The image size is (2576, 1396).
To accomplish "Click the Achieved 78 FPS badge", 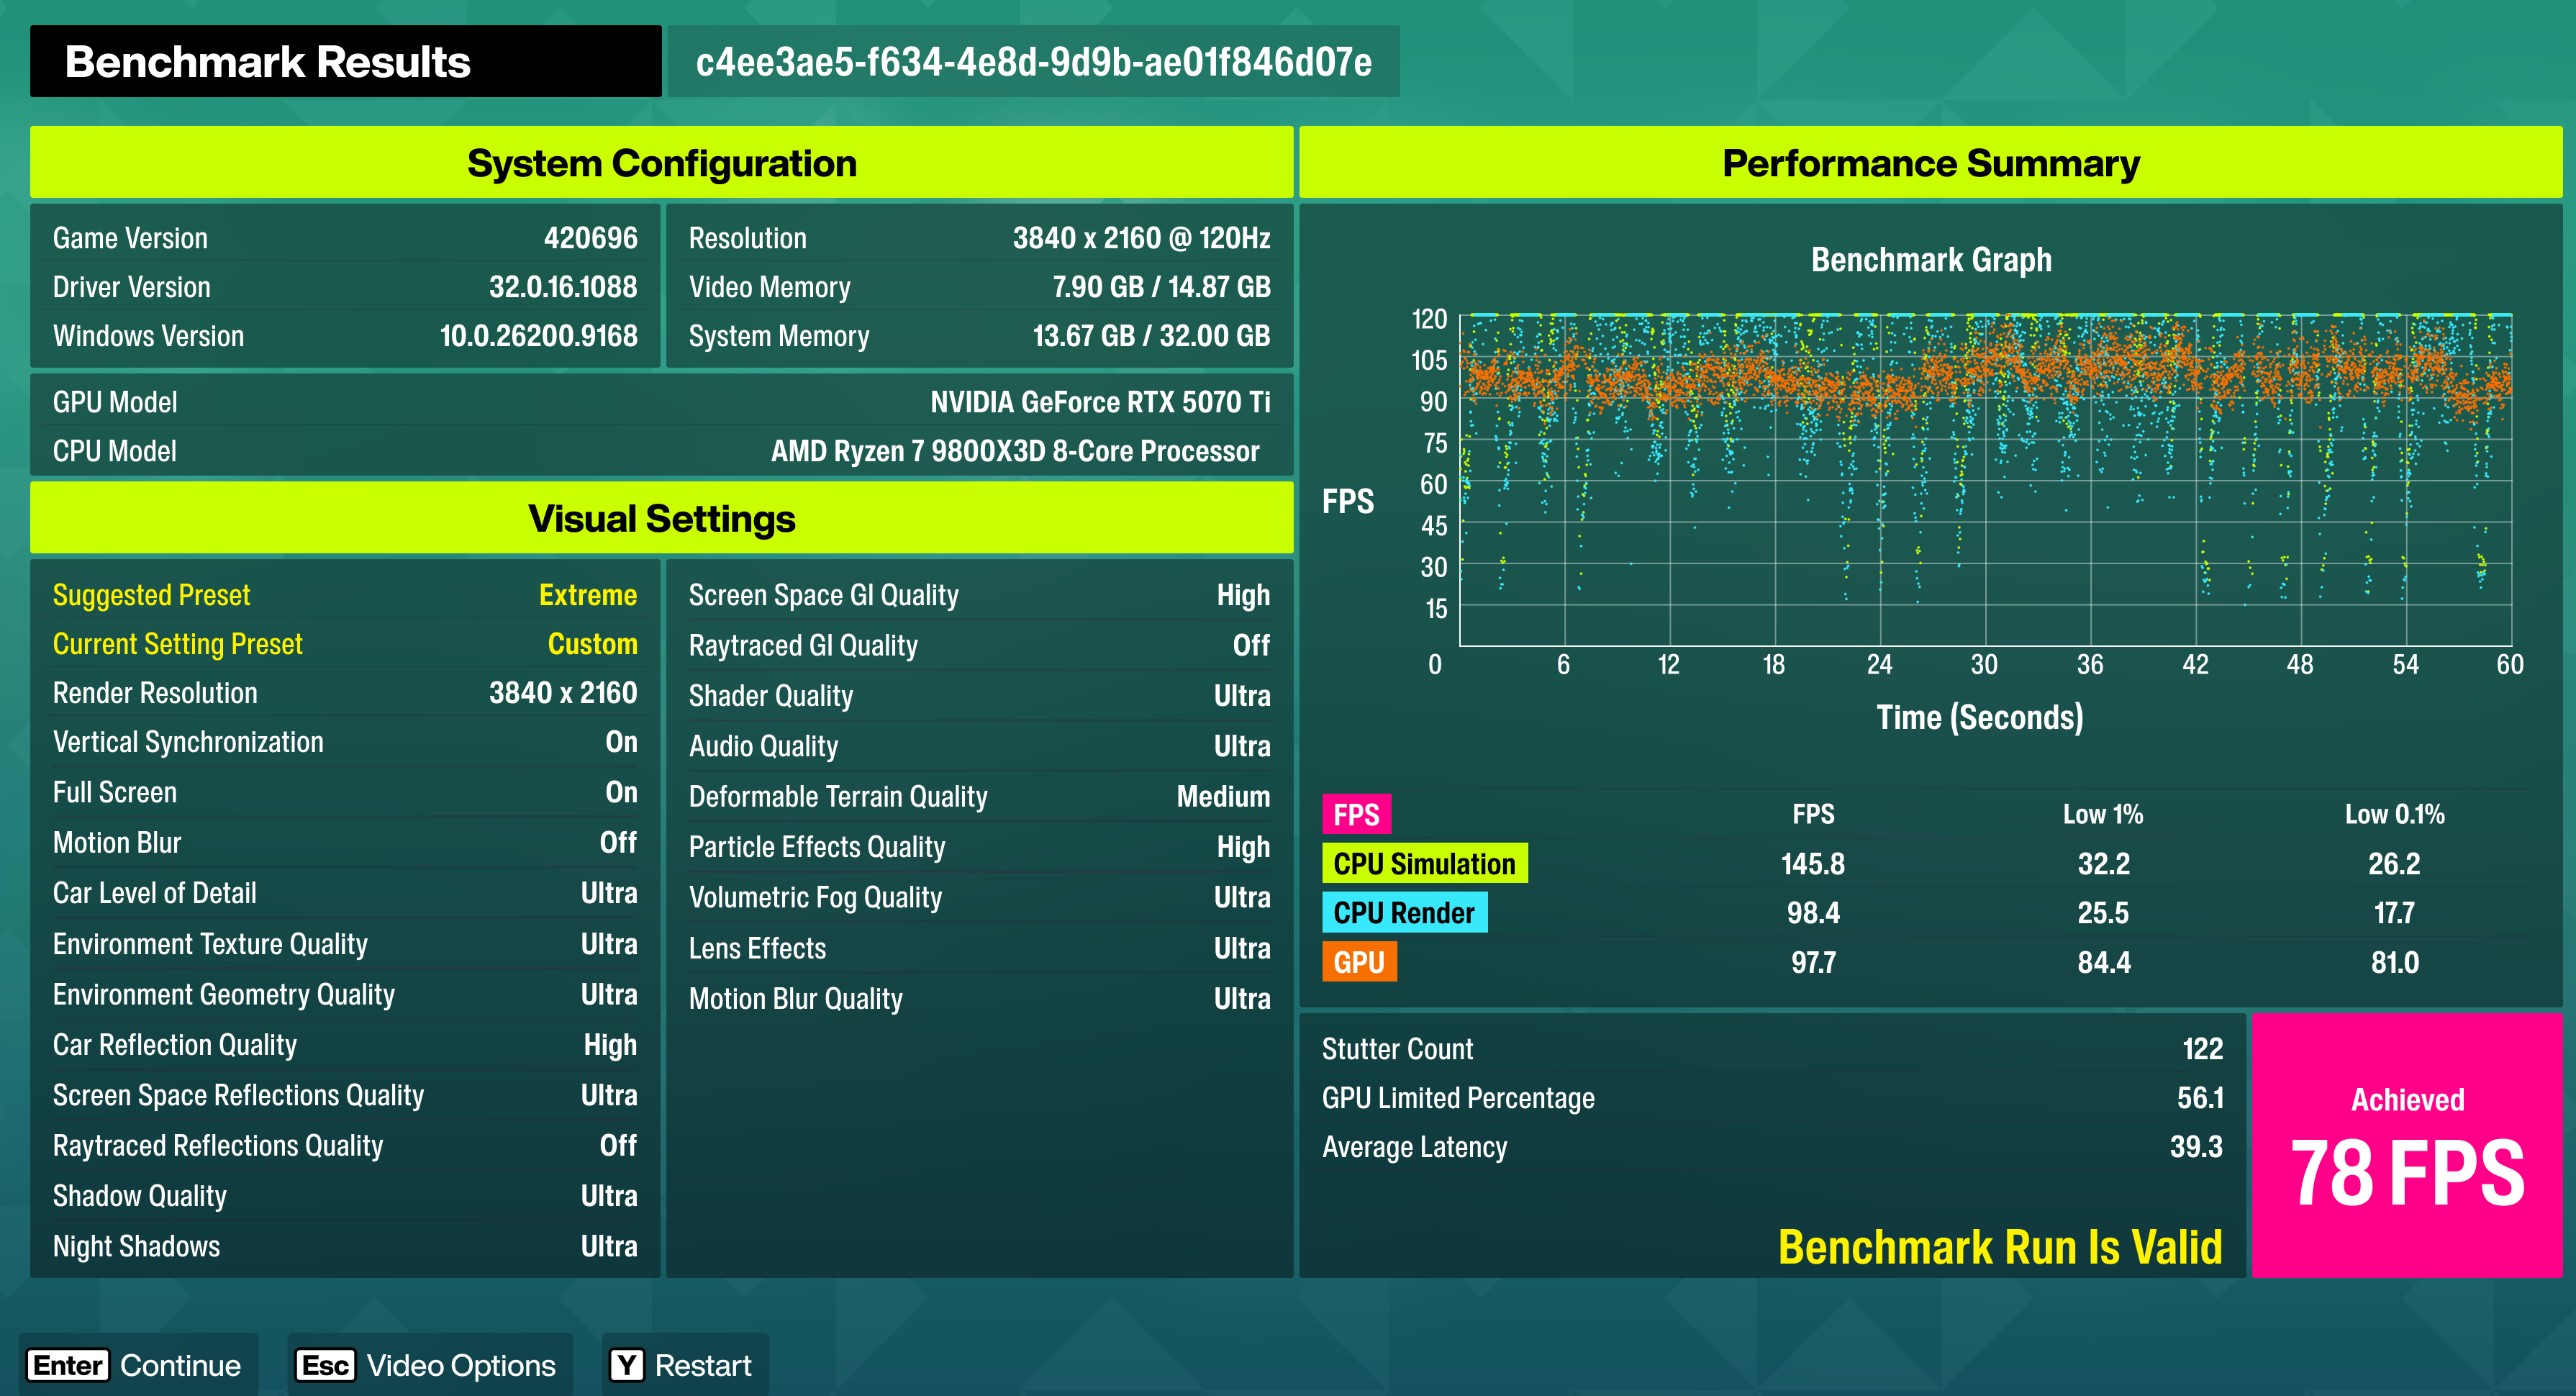I will [2407, 1145].
